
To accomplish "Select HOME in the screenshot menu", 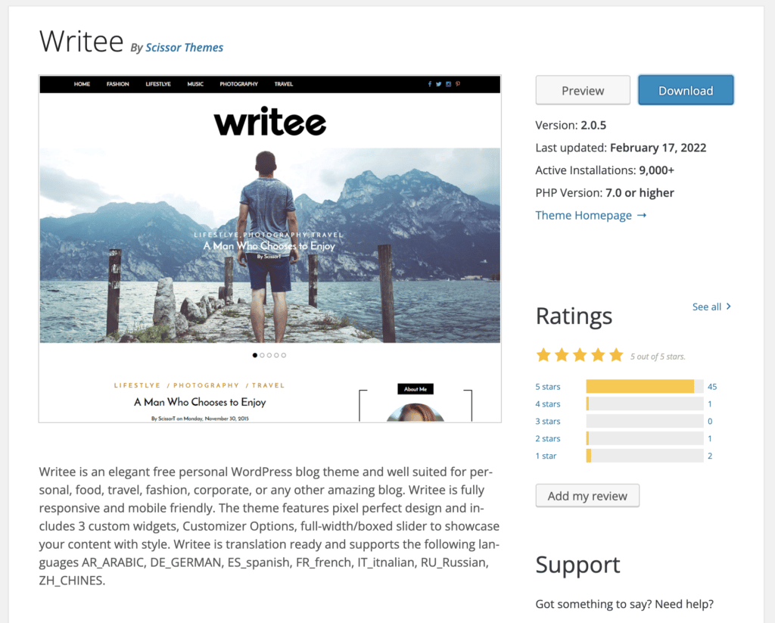I will click(x=82, y=84).
